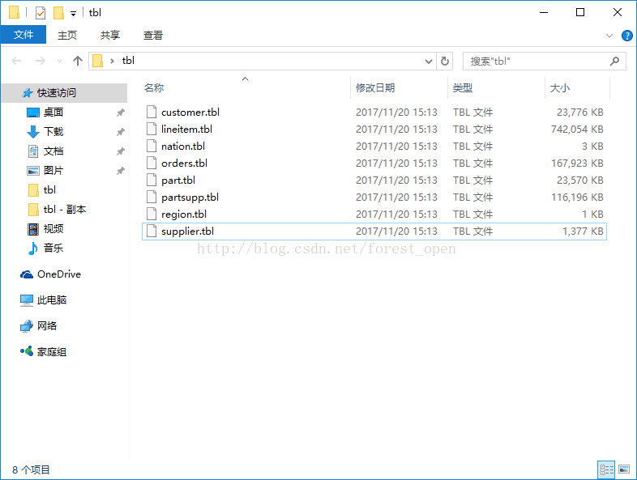The height and width of the screenshot is (480, 637).
Task: Click the tbl breadcrumb in address bar
Action: tap(128, 61)
